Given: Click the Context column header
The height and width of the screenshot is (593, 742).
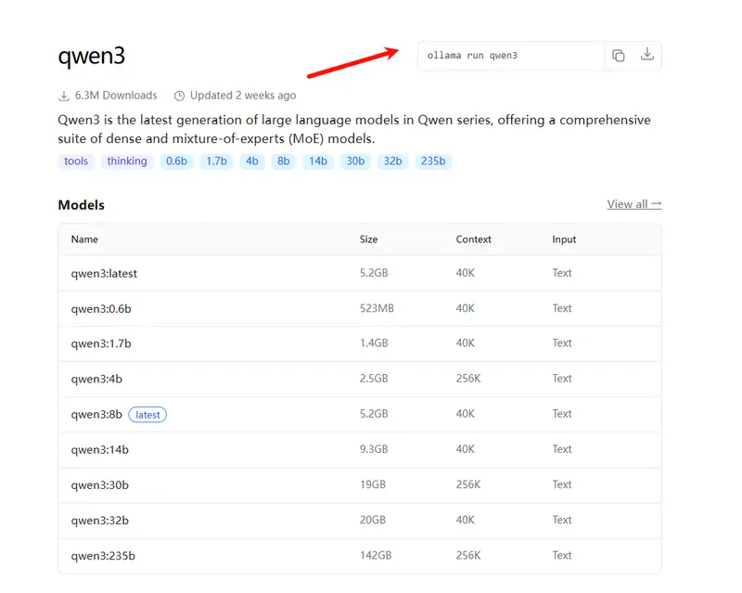Looking at the screenshot, I should tap(474, 239).
